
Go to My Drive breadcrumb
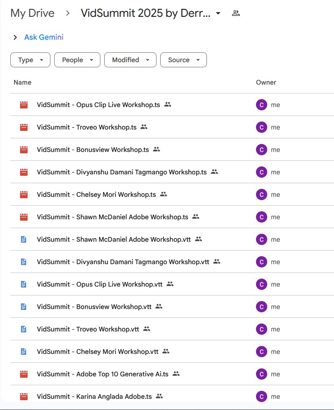click(32, 13)
